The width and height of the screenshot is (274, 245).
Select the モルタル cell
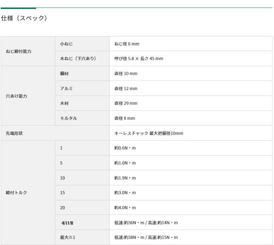(82, 118)
